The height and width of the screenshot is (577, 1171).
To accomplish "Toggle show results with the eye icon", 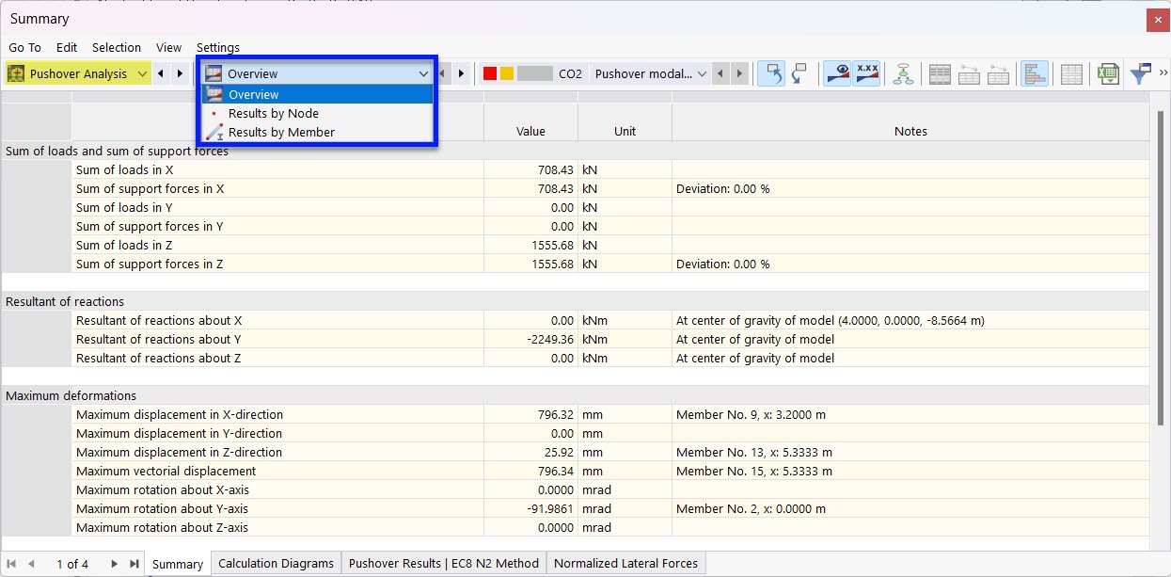I will tap(836, 72).
